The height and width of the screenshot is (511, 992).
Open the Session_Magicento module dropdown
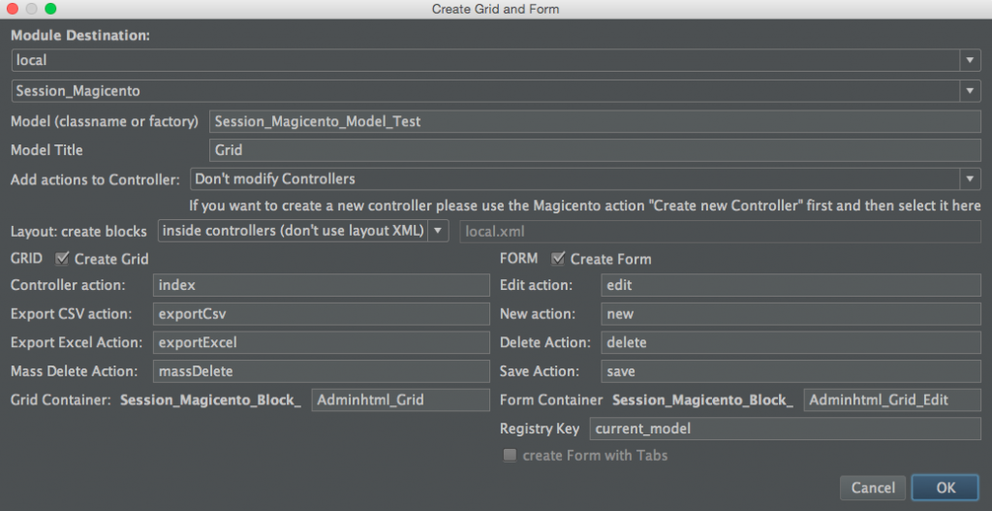pyautogui.click(x=496, y=91)
